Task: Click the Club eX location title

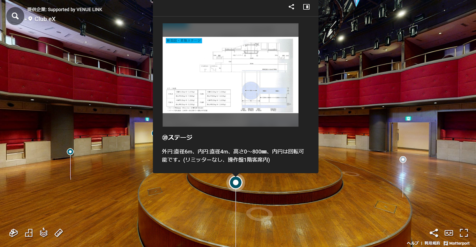Action: click(45, 19)
